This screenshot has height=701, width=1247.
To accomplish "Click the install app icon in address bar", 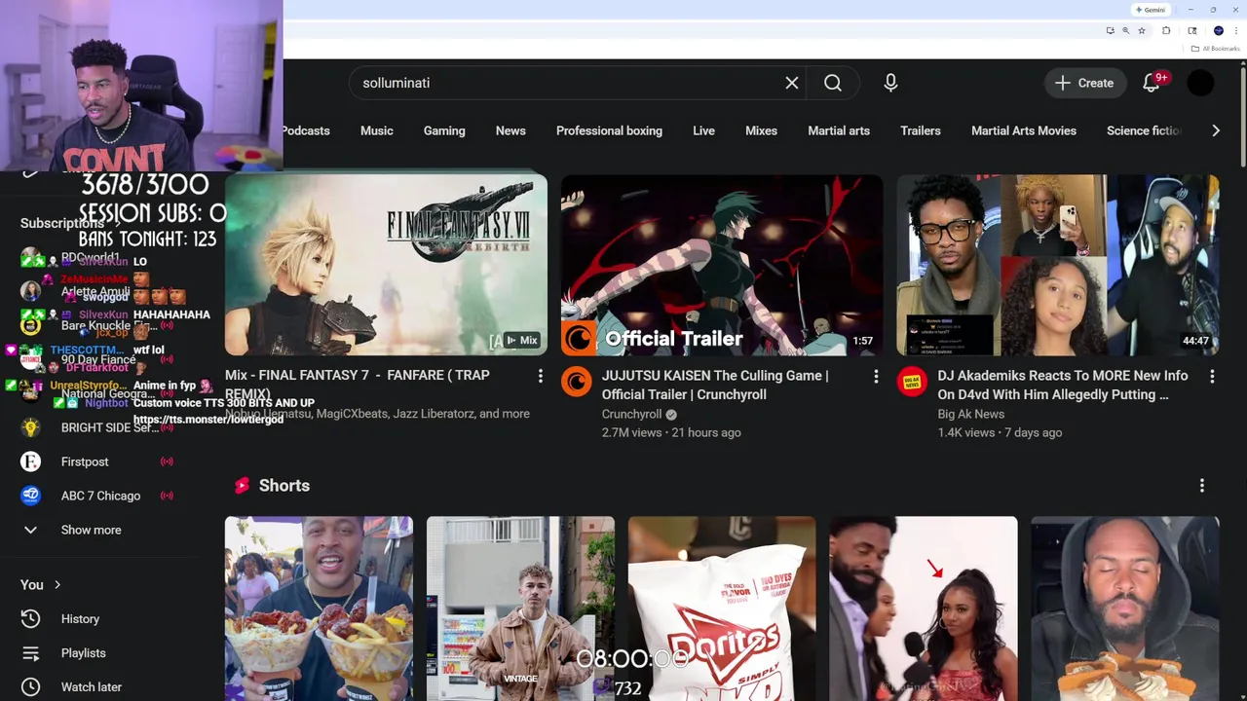I will pos(1110,30).
